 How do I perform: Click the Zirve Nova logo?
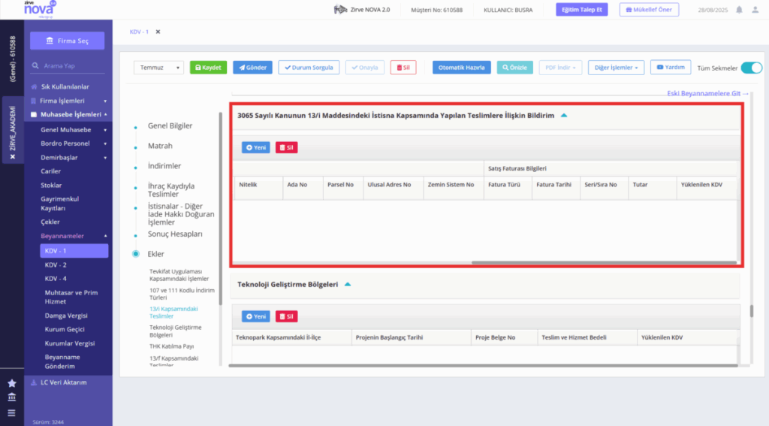[x=41, y=9]
